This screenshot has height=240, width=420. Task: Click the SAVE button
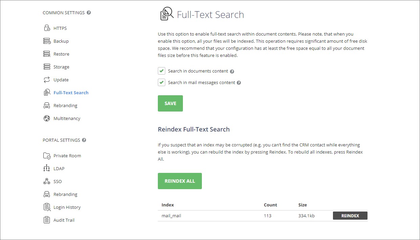pos(170,103)
